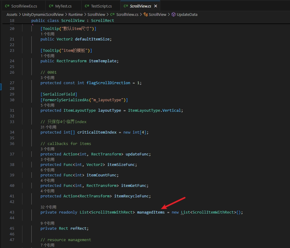Click the SerializeField attribute

click(x=59, y=94)
